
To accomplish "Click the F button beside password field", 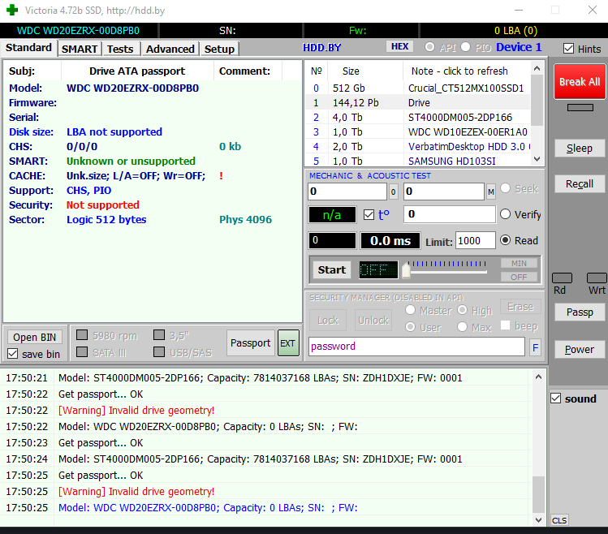I will (x=535, y=347).
